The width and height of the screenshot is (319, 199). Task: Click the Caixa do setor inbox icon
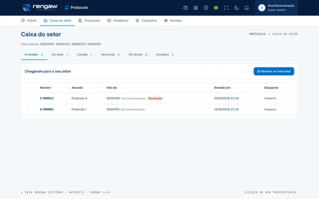pyautogui.click(x=45, y=20)
